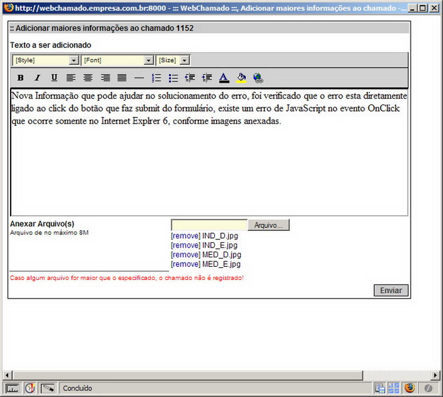
Task: Apply italic formatting to the text
Action: click(38, 78)
